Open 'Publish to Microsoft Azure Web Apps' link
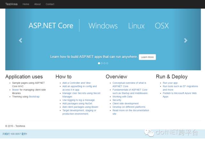Viewport: 205px width, 143px height. click(180, 95)
